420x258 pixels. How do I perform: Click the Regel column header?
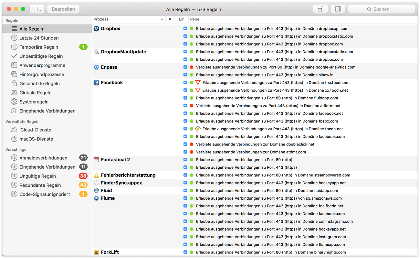coord(195,19)
